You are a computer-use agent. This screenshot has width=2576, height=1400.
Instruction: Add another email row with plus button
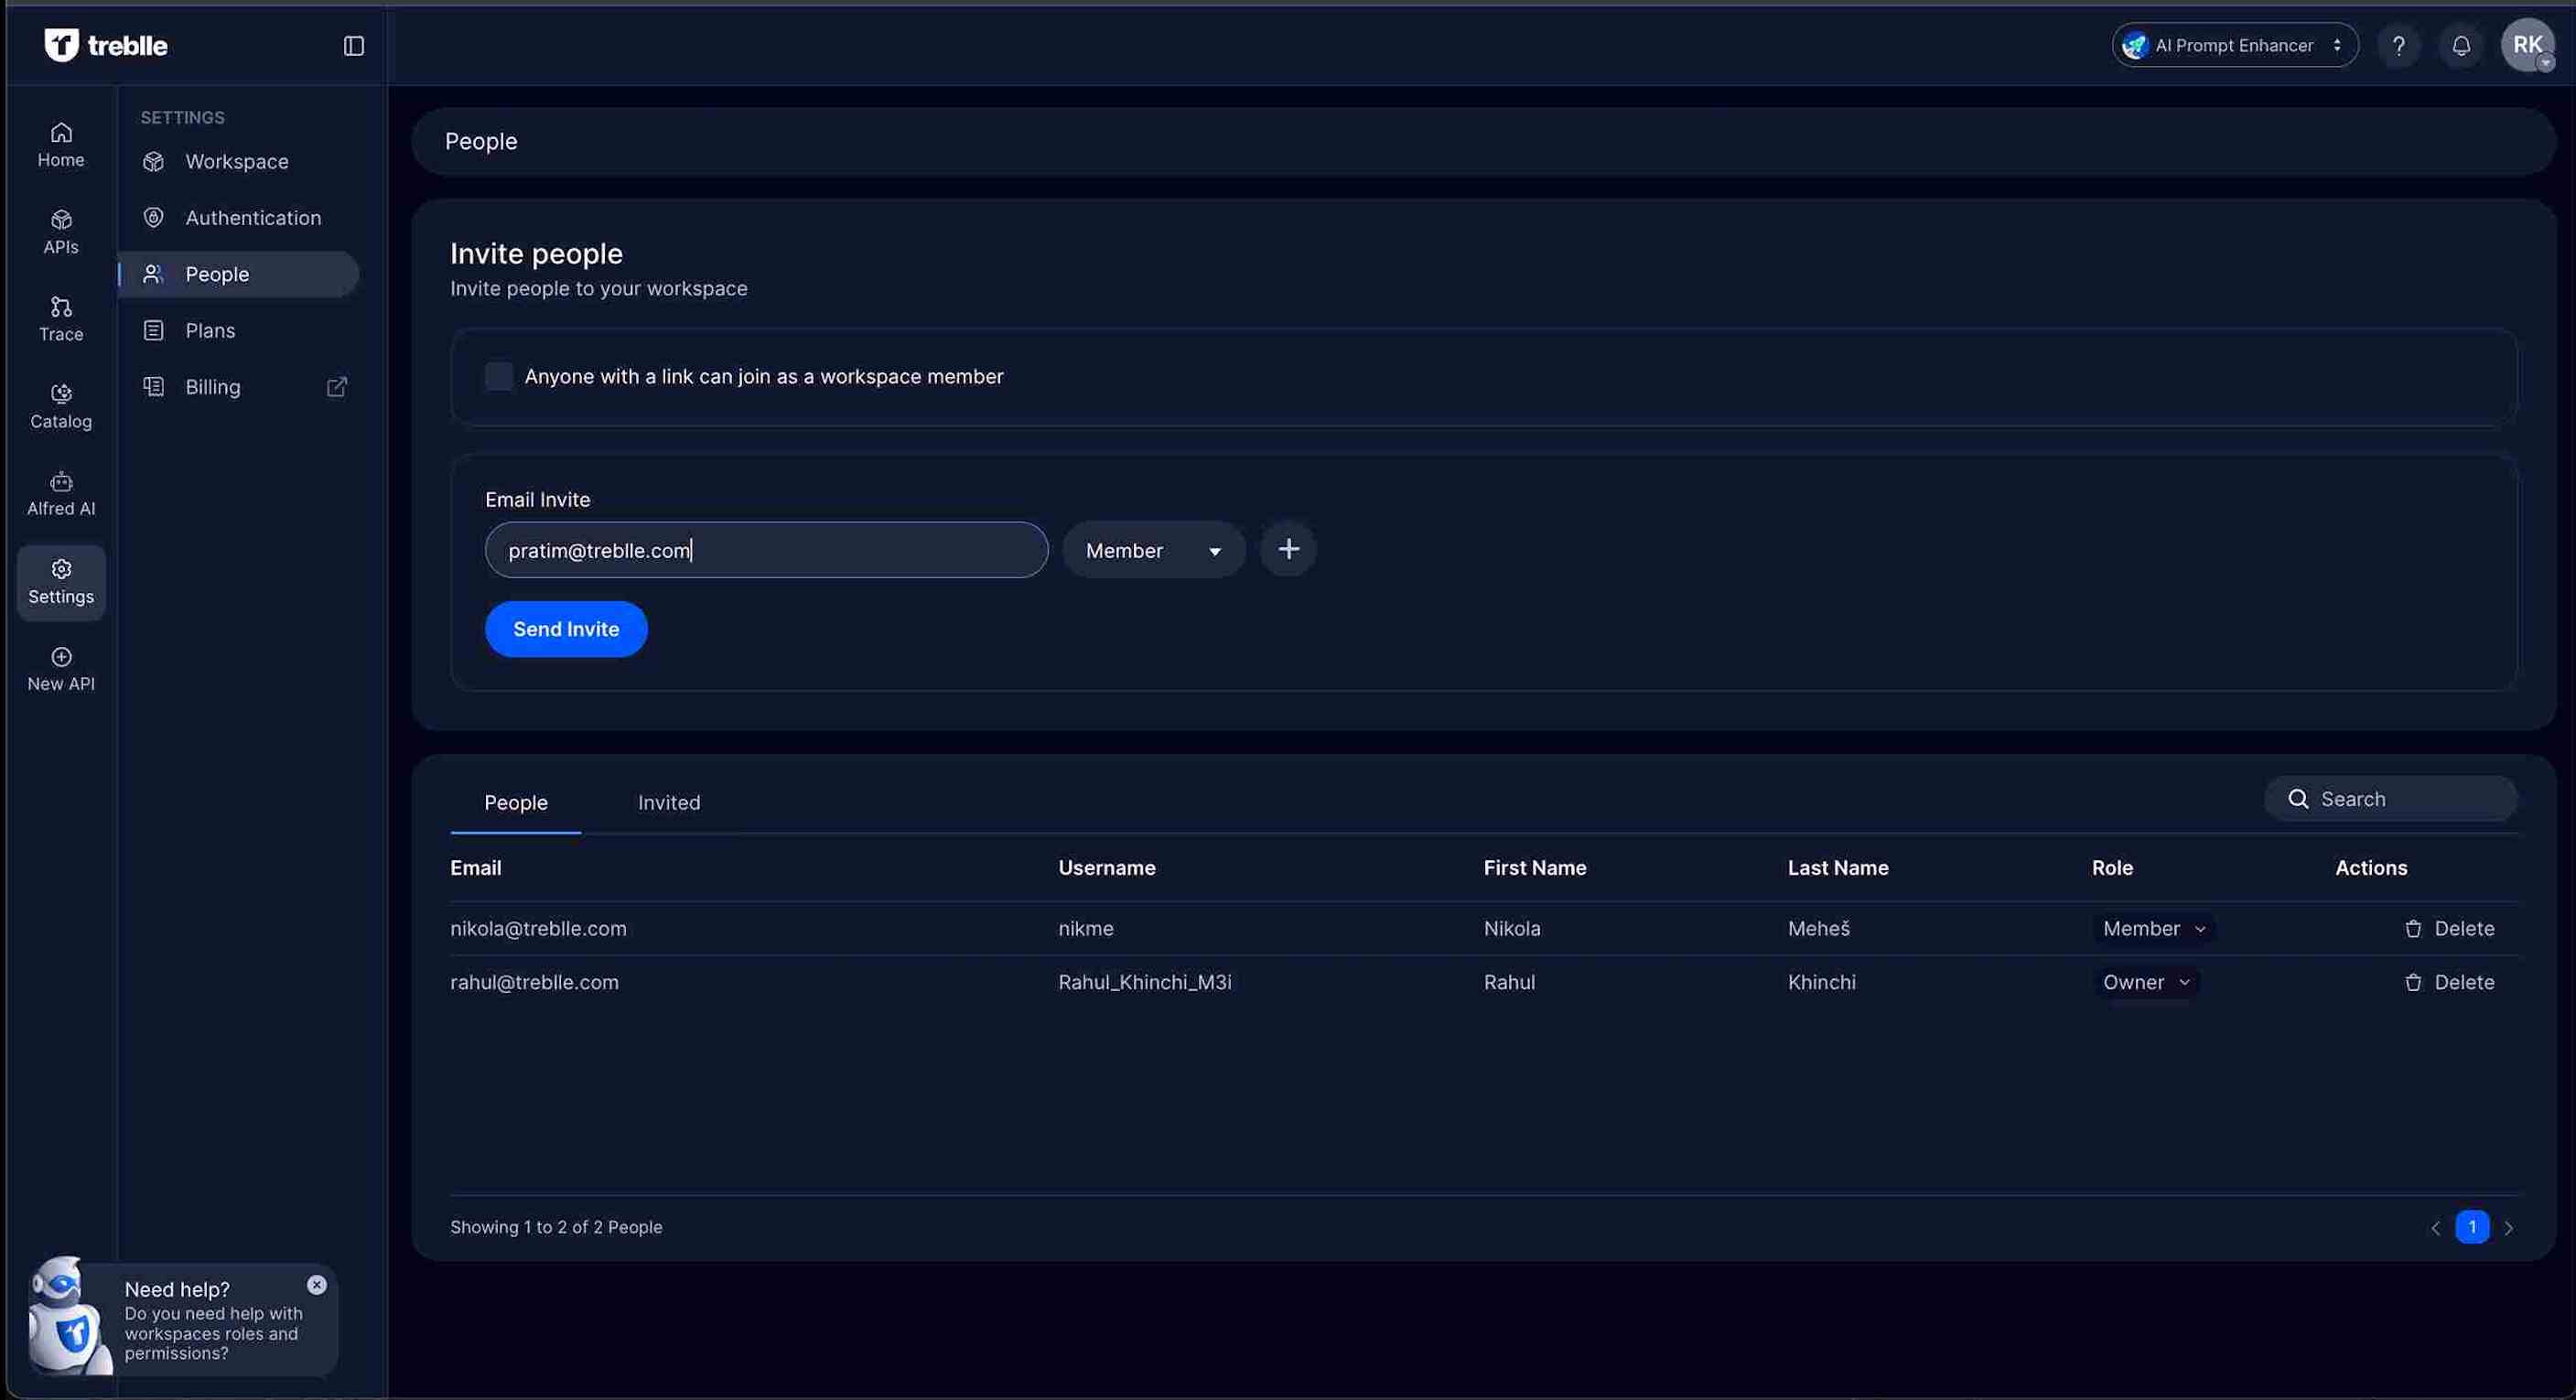(1288, 549)
